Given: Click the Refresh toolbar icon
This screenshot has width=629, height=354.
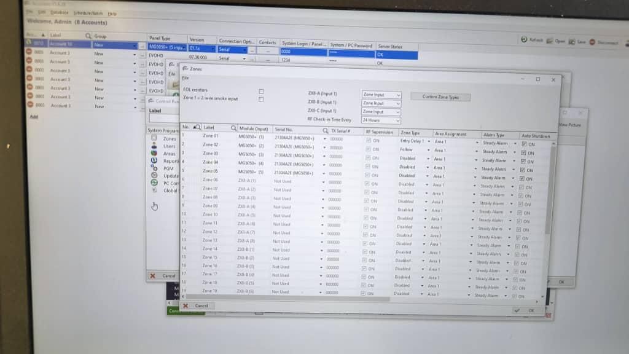Looking at the screenshot, I should (x=524, y=39).
